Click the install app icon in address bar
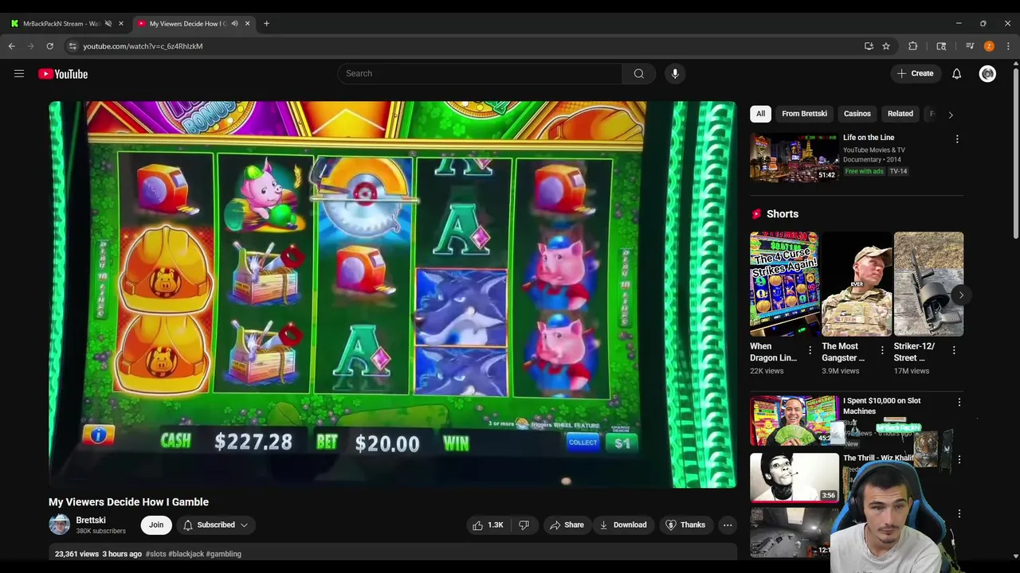 tap(869, 46)
